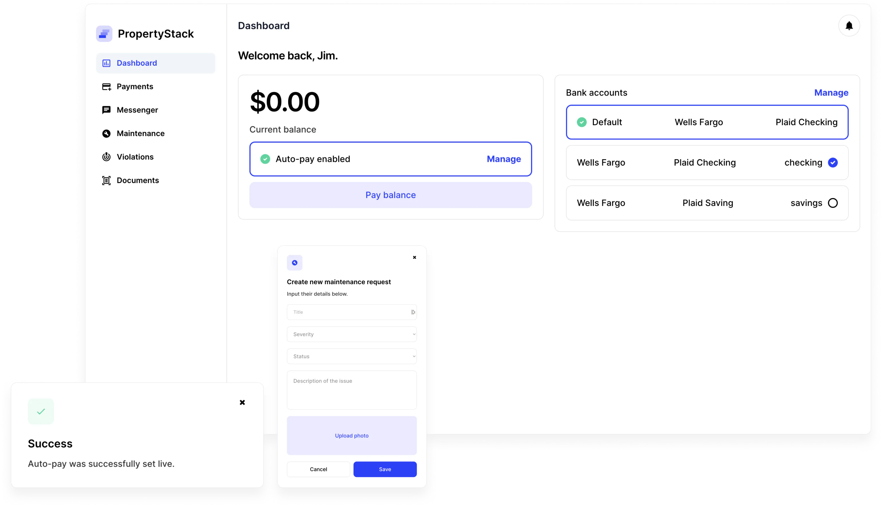Click the Payments card icon
The height and width of the screenshot is (506, 882).
(x=106, y=86)
